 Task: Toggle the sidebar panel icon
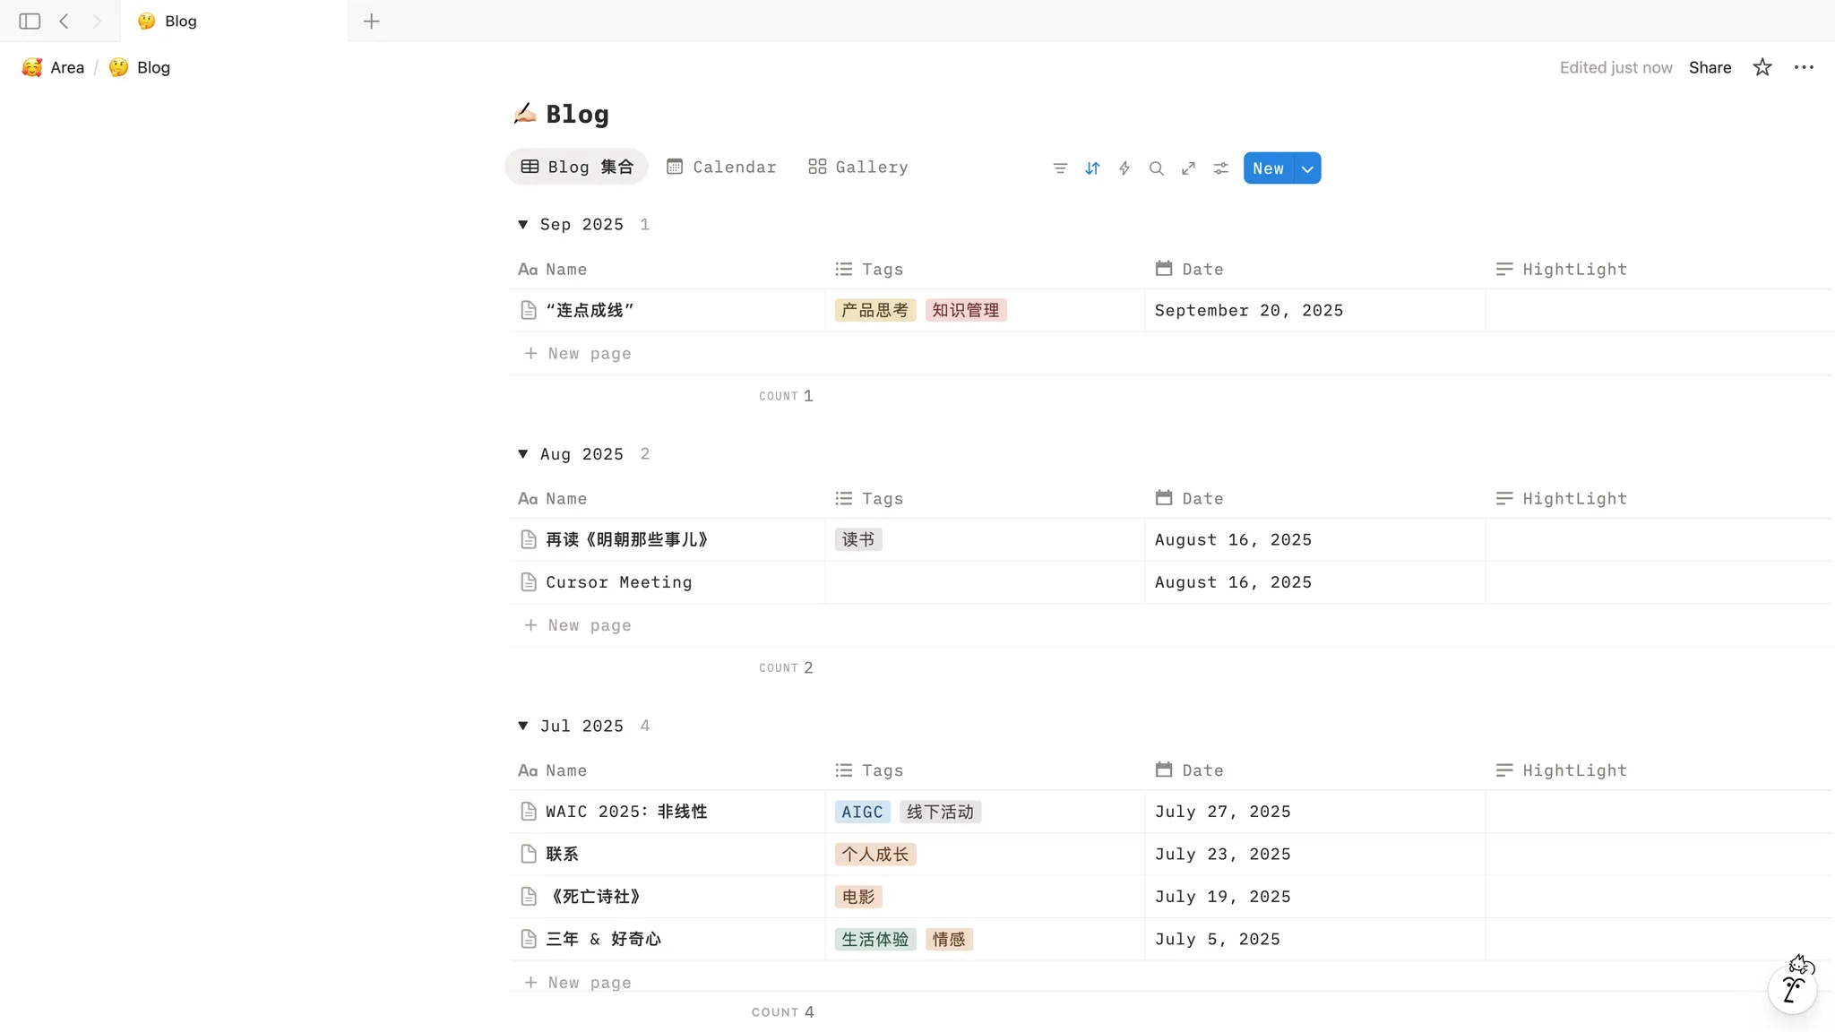pyautogui.click(x=30, y=21)
